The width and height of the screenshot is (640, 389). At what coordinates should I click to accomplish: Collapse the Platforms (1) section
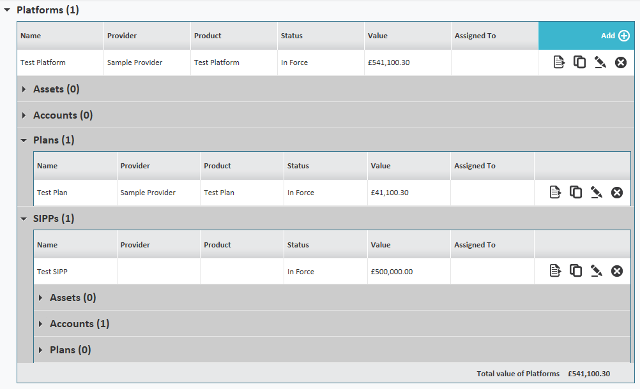pos(7,10)
